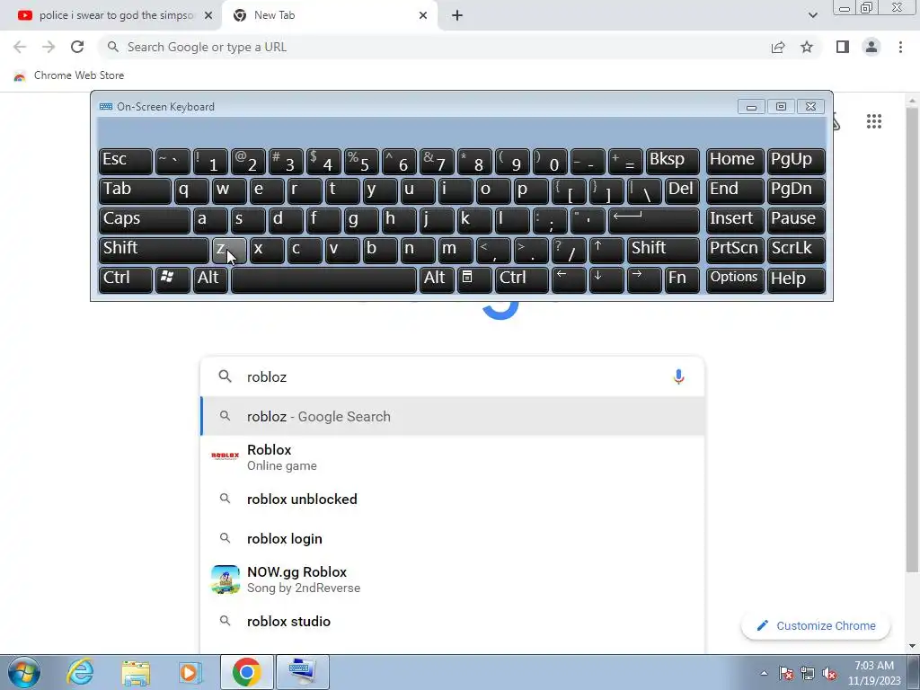
Task: Open Windows Media Player on taskbar
Action: (x=190, y=672)
